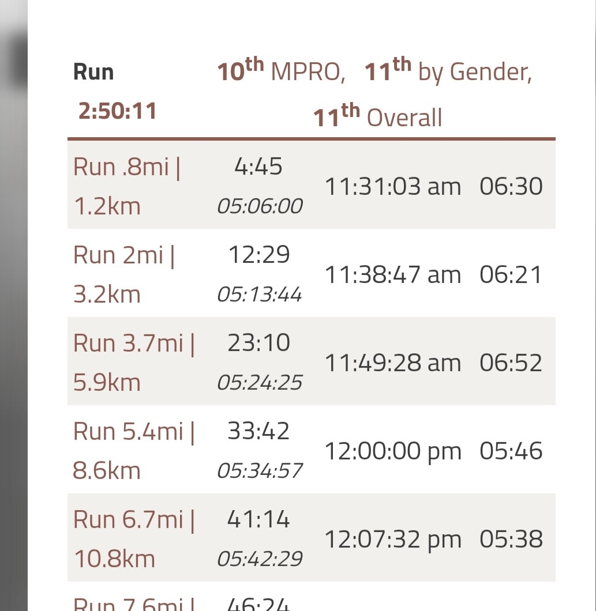Click the 2:50:11 total run time
596x611 pixels.
[117, 111]
